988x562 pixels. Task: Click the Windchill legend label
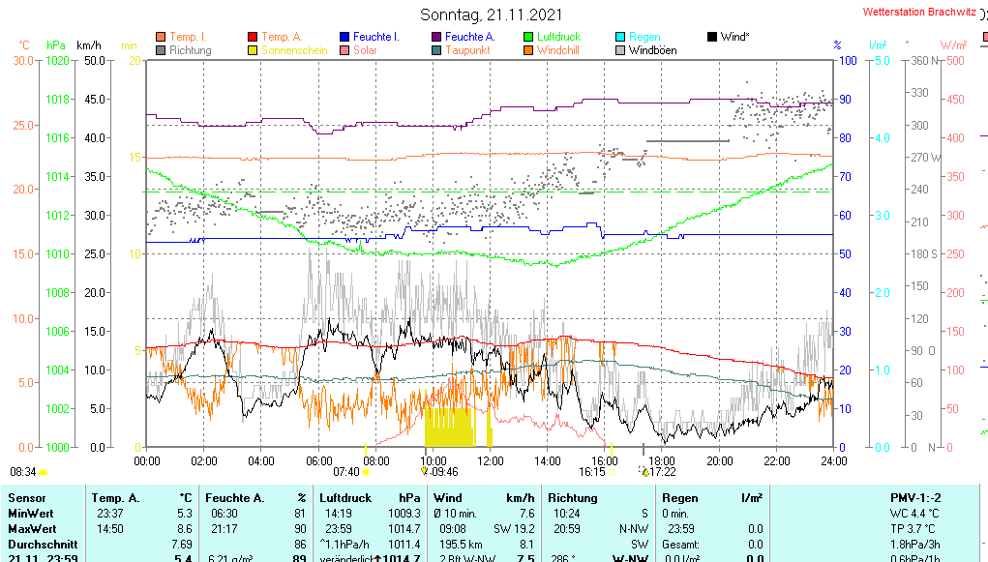pyautogui.click(x=557, y=50)
